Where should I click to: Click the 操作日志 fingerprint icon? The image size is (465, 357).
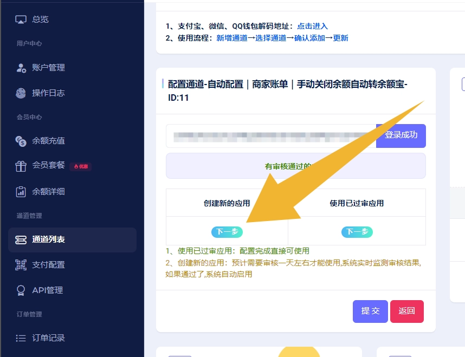coord(21,93)
